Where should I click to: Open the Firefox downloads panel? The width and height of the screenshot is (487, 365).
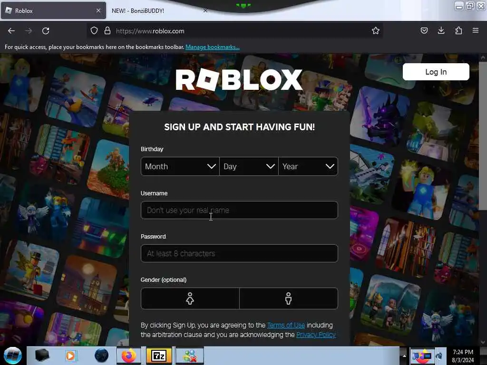(441, 31)
